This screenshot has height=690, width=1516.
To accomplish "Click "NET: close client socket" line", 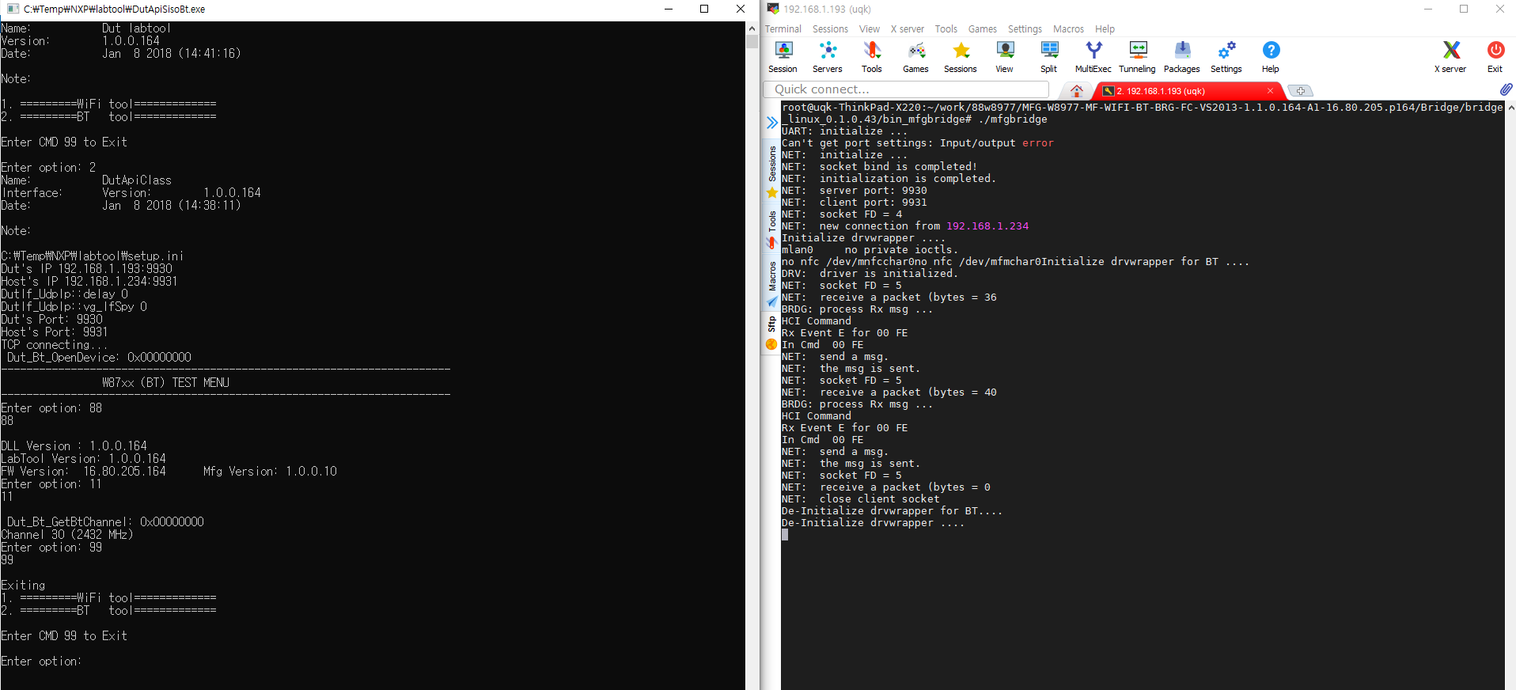I will (x=861, y=499).
